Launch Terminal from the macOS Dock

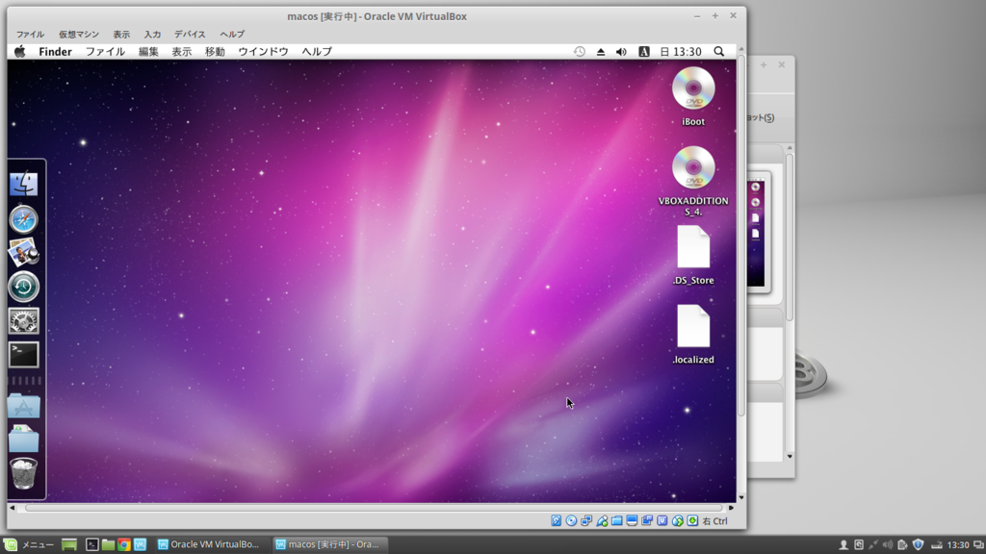(23, 355)
